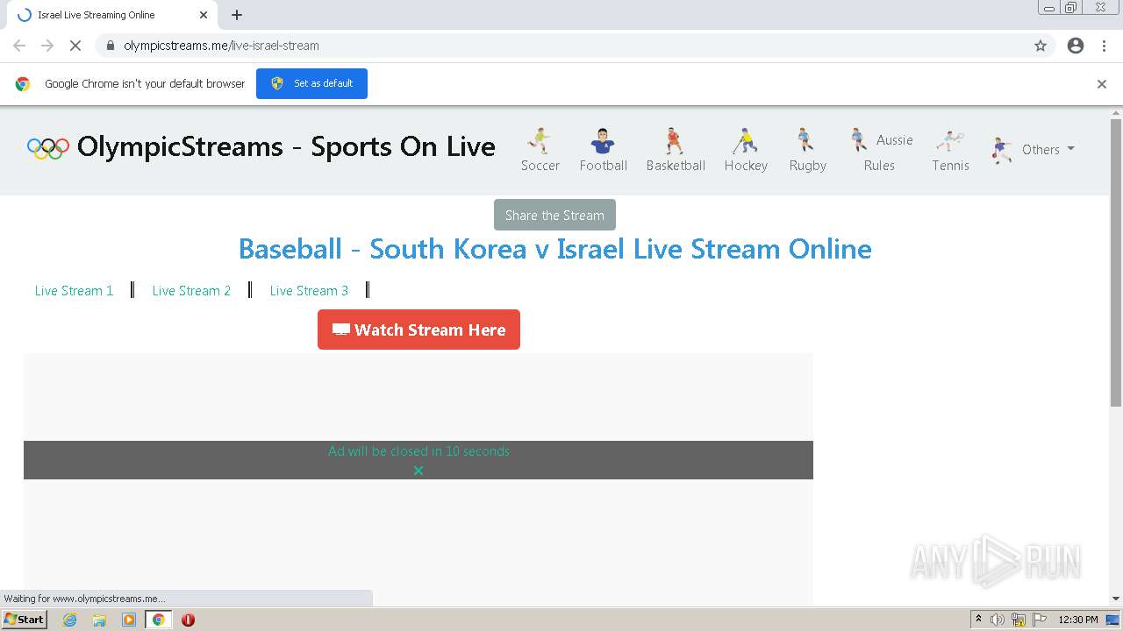Switch to Live Stream 3
Viewport: 1123px width, 631px height.
pos(309,290)
